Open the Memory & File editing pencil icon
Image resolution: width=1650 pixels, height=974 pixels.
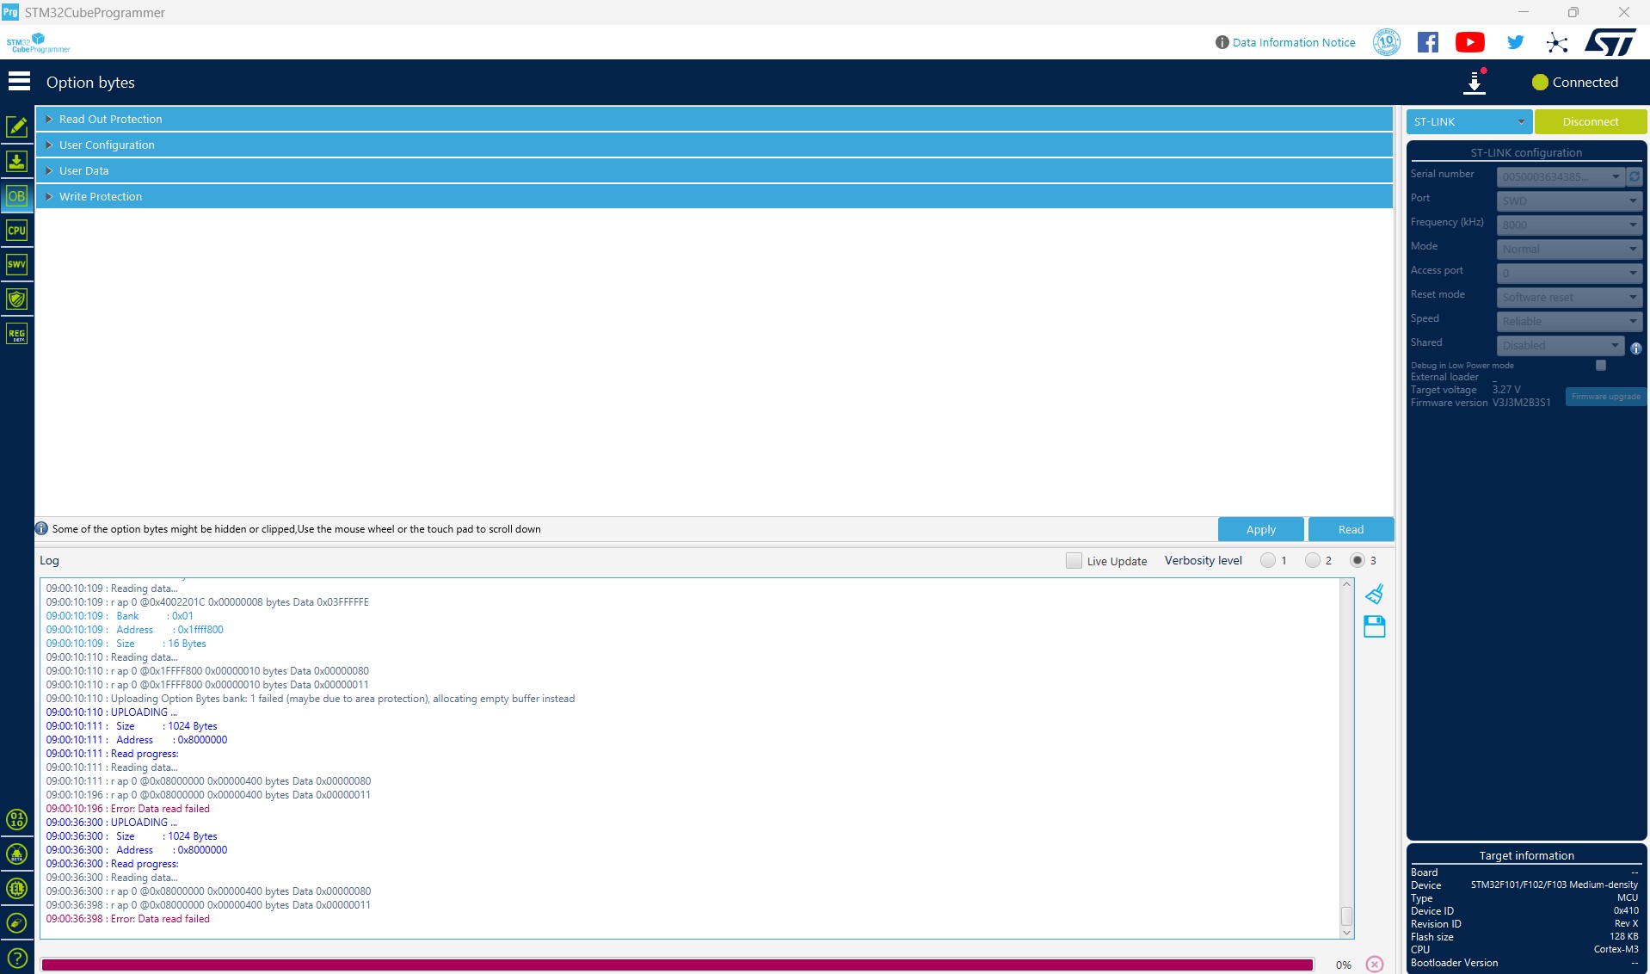pos(16,127)
